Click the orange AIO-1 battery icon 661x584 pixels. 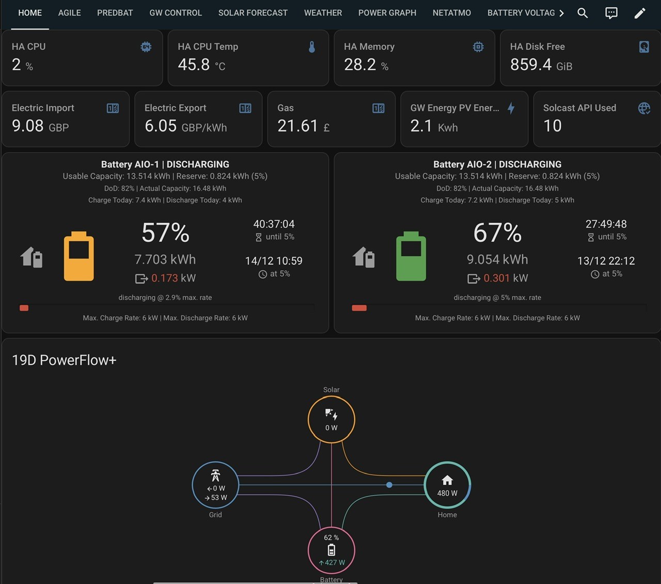[x=79, y=256]
